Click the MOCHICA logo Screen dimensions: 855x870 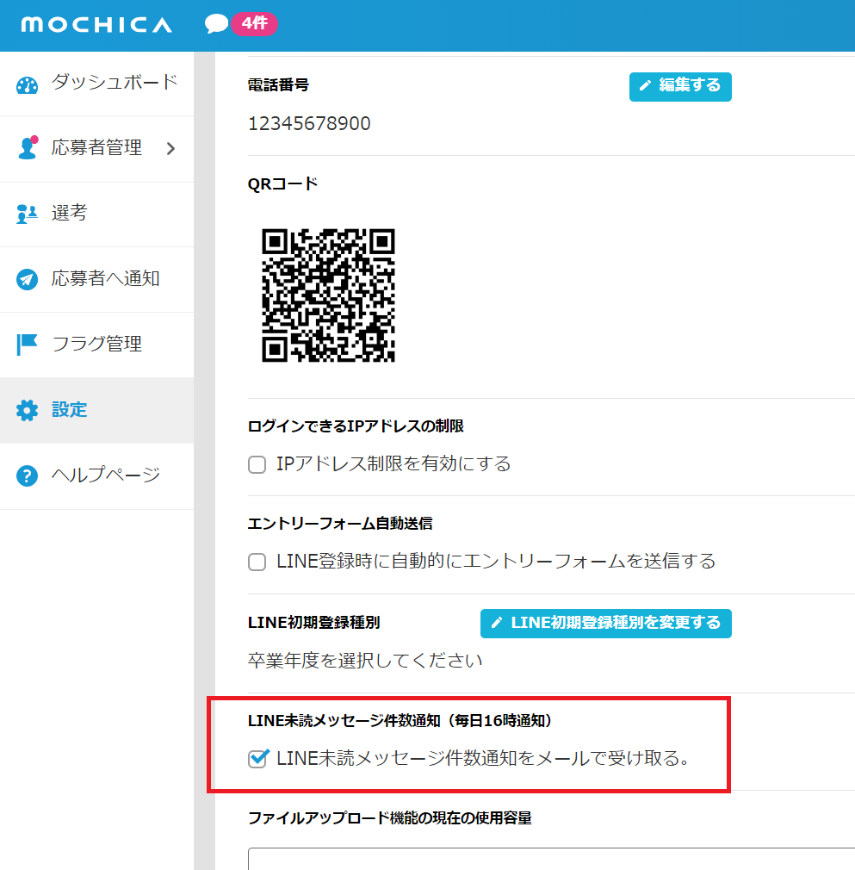(x=96, y=25)
